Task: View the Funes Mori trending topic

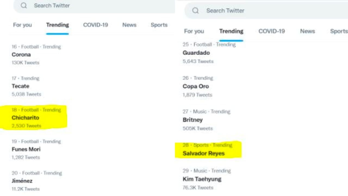Action: [x=26, y=149]
